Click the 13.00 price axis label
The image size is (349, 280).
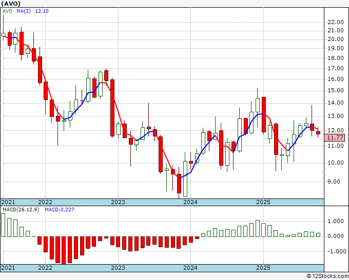pyautogui.click(x=336, y=116)
